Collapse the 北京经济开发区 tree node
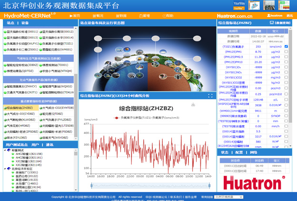Viewport: 297px width, 201px height. (x=6, y=169)
